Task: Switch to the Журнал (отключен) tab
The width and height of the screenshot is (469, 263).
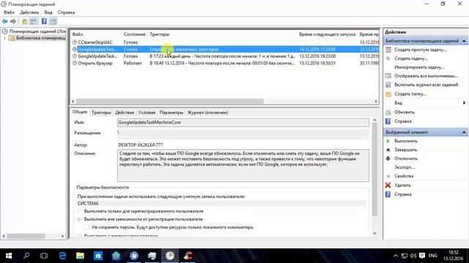Action: [x=207, y=113]
